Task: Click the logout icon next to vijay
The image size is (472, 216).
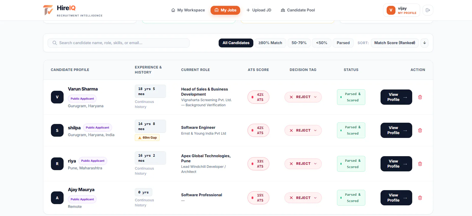Action: click(428, 10)
